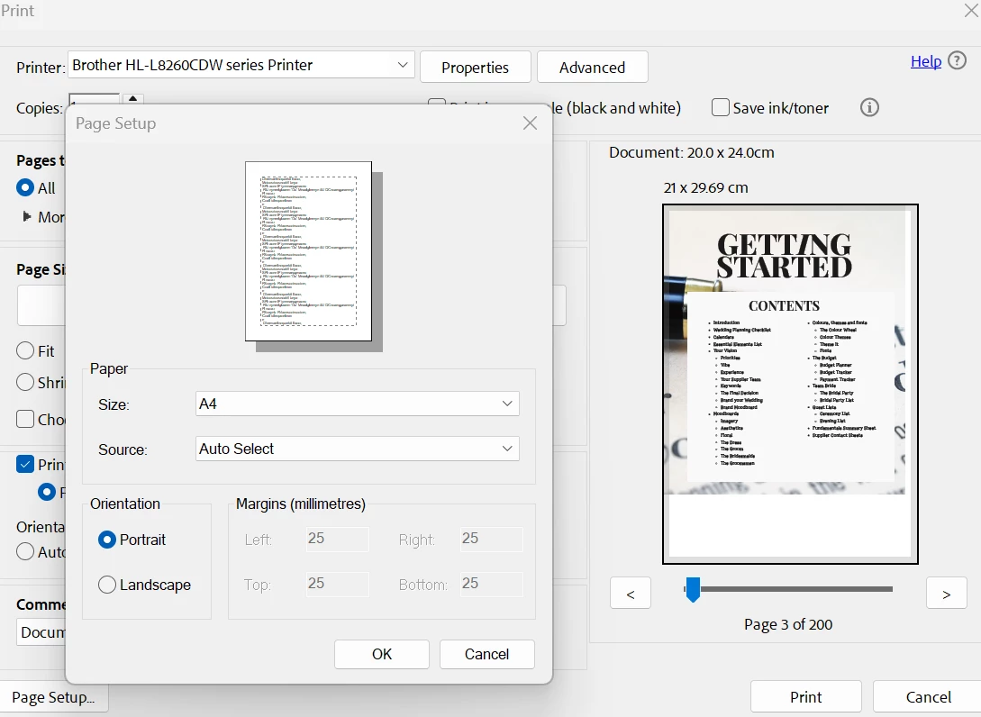
Task: Toggle the Choose paper source checkbox
Action: point(25,419)
